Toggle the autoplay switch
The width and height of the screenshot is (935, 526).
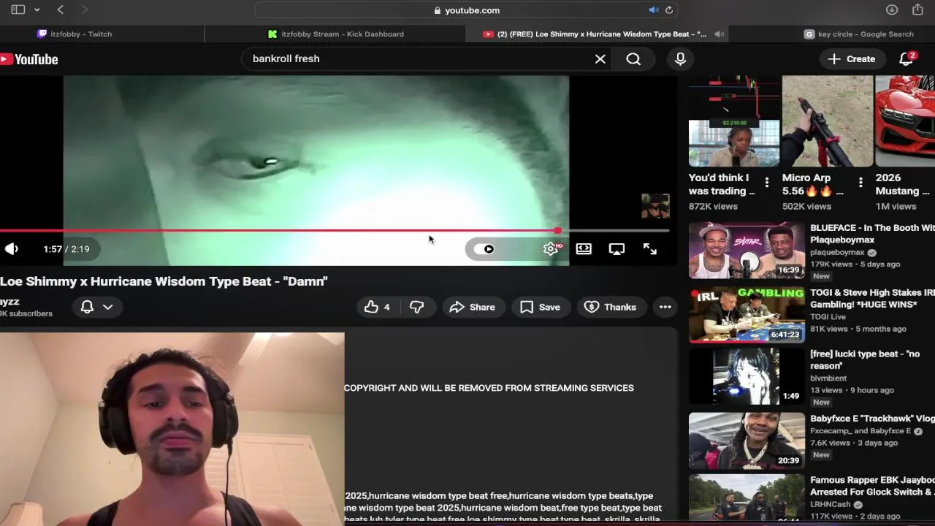[484, 249]
